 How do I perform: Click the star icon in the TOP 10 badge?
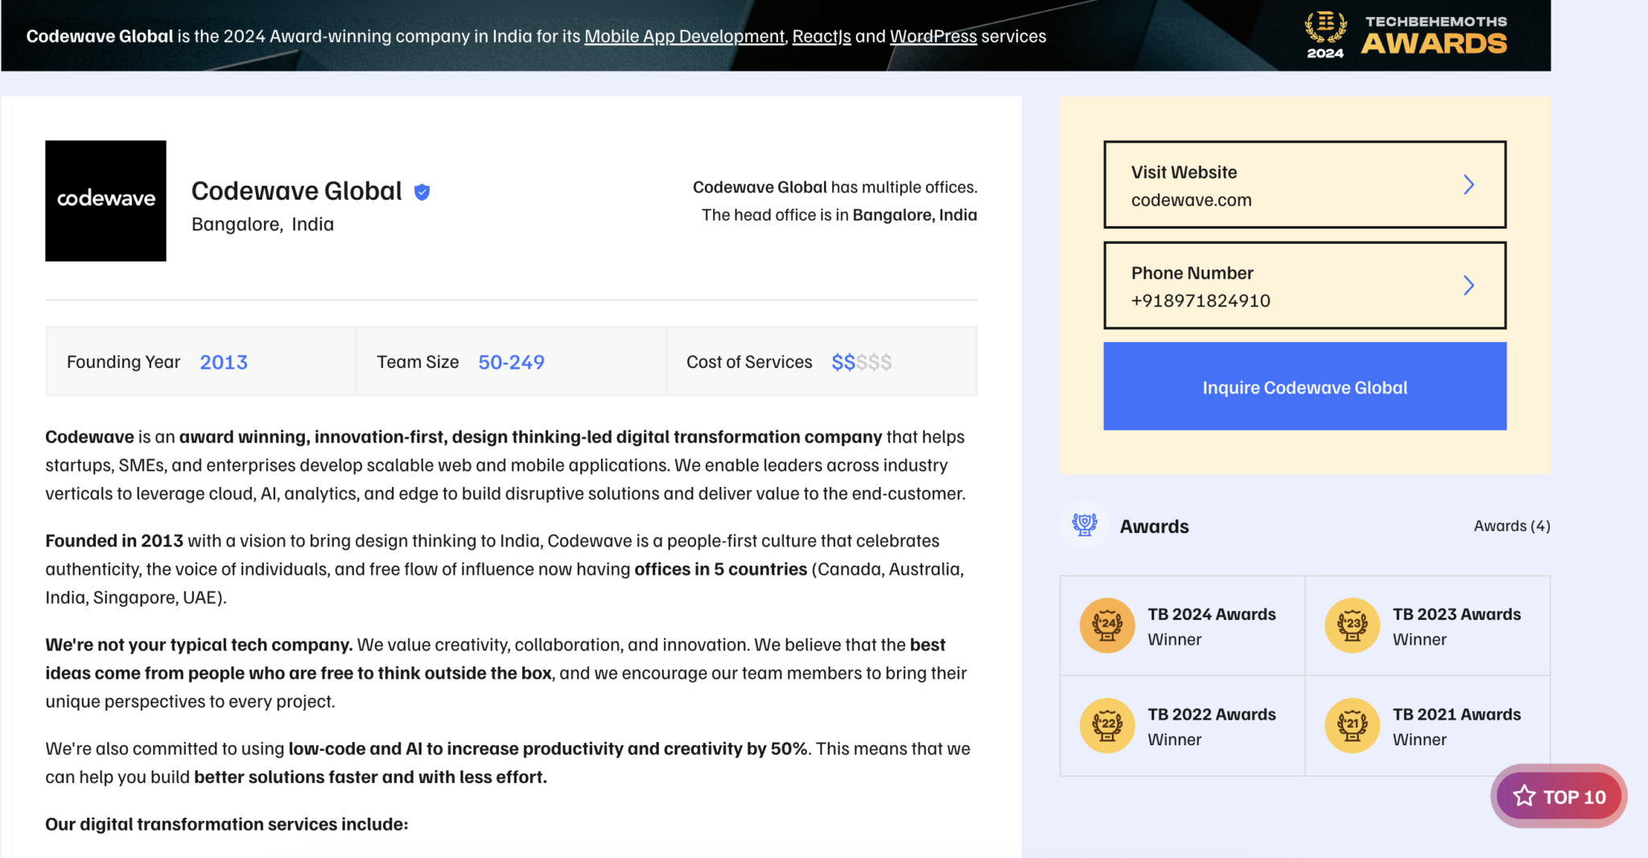click(x=1523, y=795)
